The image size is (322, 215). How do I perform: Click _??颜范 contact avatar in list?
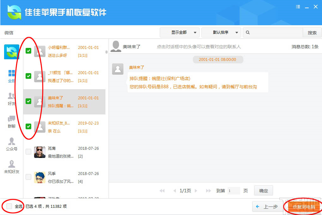(x=40, y=77)
